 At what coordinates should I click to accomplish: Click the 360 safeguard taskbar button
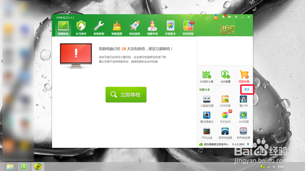38,166
